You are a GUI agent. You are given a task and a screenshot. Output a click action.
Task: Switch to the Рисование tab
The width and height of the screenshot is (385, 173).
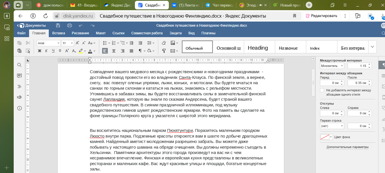click(80, 33)
